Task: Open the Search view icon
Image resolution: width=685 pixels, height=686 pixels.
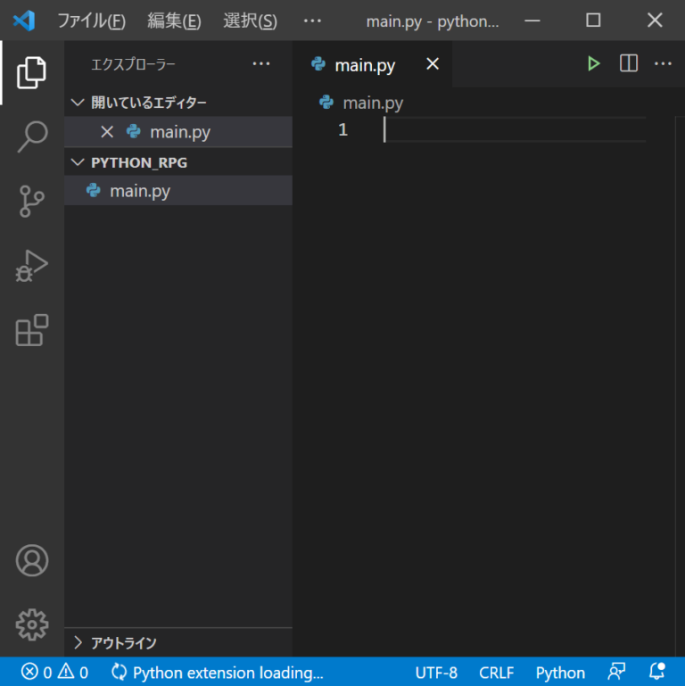Action: (x=32, y=136)
